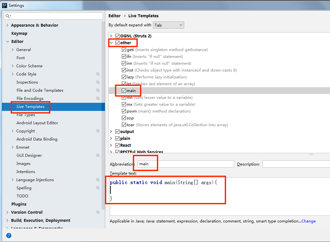
Task: Select File and Code Templates in sidebar
Action: [x=40, y=90]
